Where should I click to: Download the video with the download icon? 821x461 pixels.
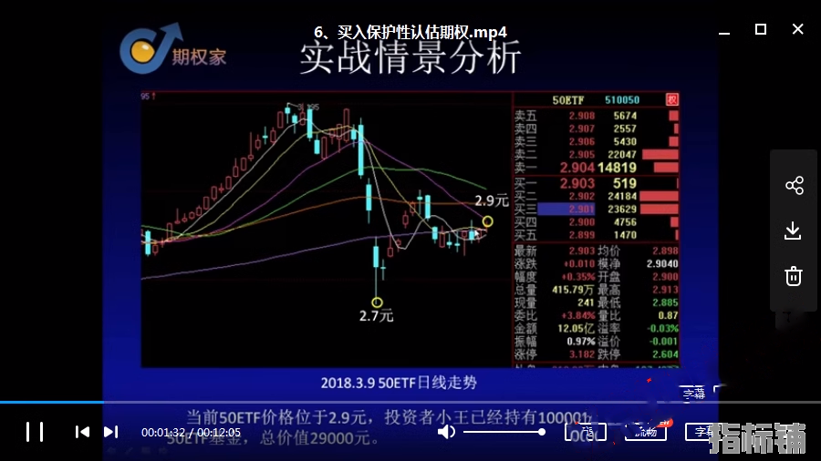click(x=793, y=230)
